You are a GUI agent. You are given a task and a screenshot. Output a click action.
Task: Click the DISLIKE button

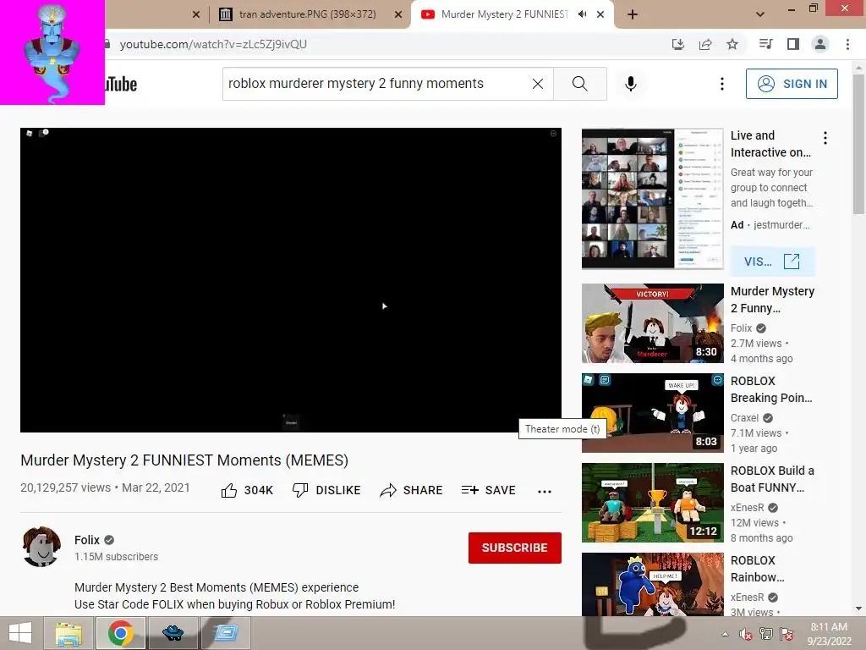tap(326, 490)
